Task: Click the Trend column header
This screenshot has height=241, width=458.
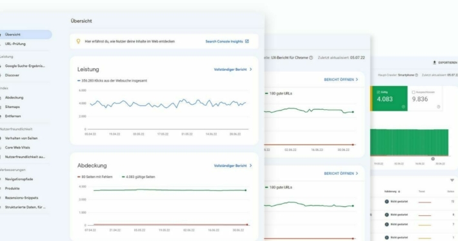Action: [422, 192]
